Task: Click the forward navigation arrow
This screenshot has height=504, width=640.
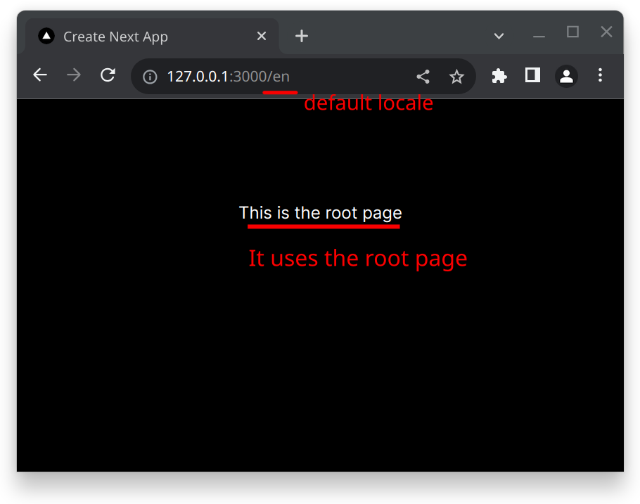Action: point(73,75)
